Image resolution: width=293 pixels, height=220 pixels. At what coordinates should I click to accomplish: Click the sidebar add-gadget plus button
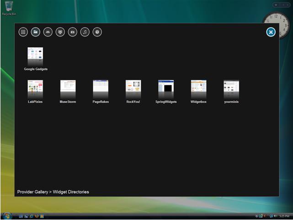coord(276,5)
